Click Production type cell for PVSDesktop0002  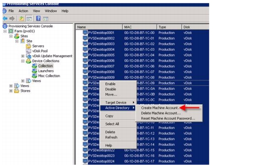[166, 38]
